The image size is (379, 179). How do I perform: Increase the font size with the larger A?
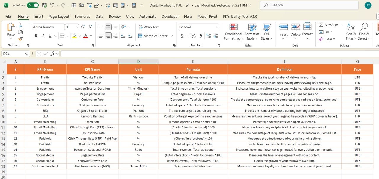pyautogui.click(x=83, y=27)
